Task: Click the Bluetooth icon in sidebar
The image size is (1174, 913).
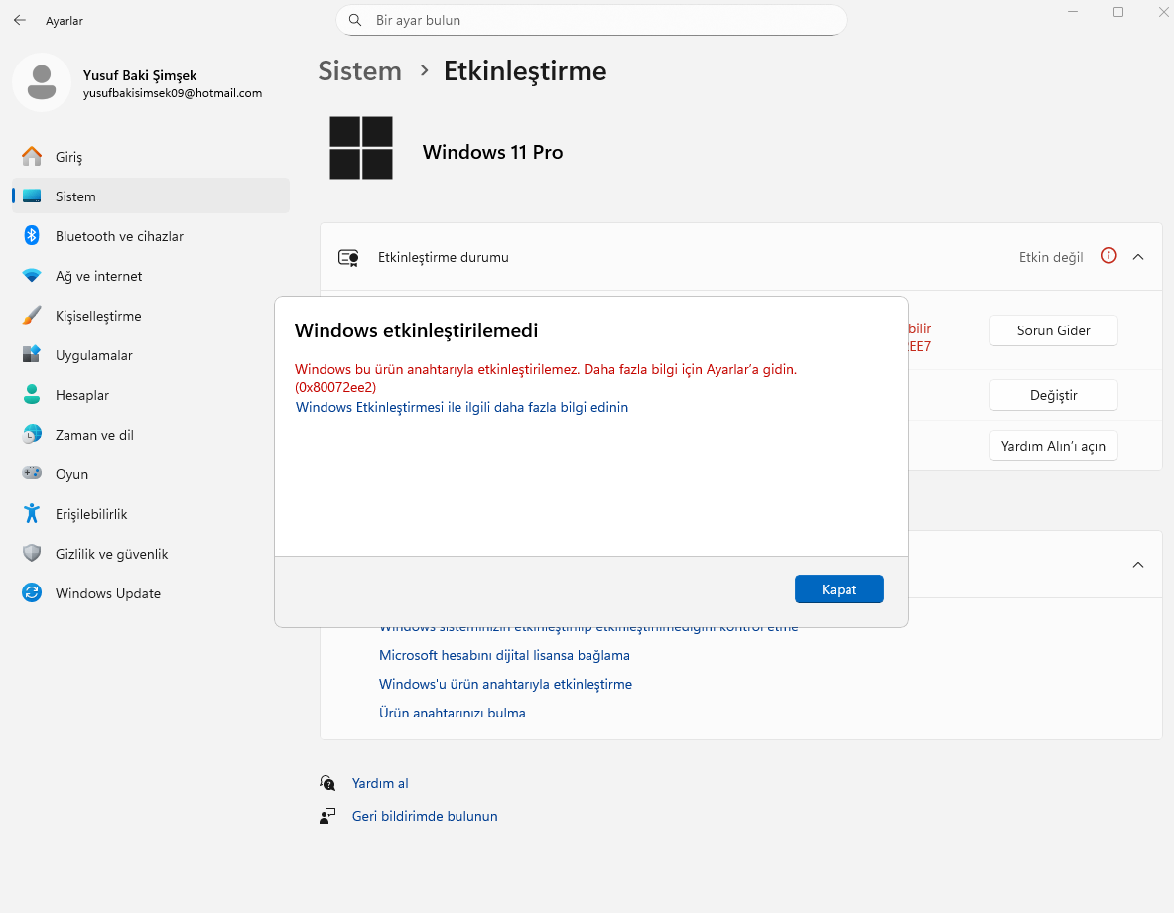Action: [x=32, y=236]
